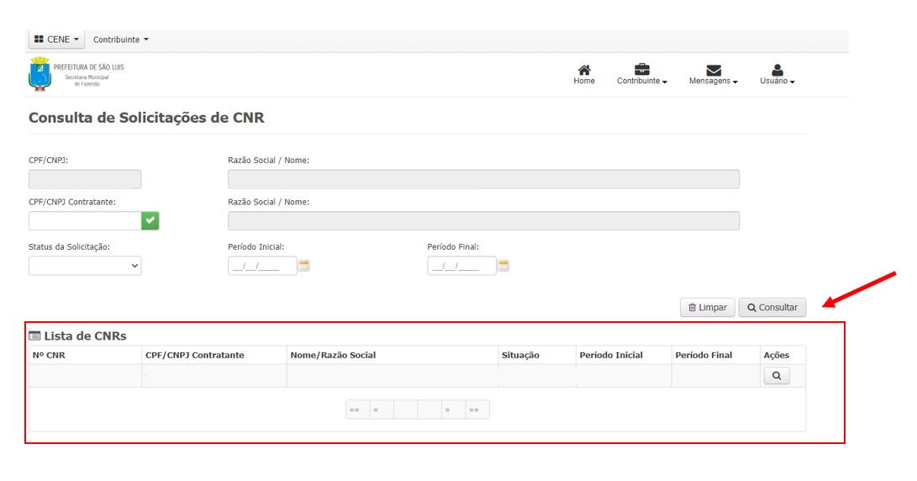Viewport: 917px width, 481px height.
Task: Click the magnifier icon in Ações column
Action: pos(776,376)
